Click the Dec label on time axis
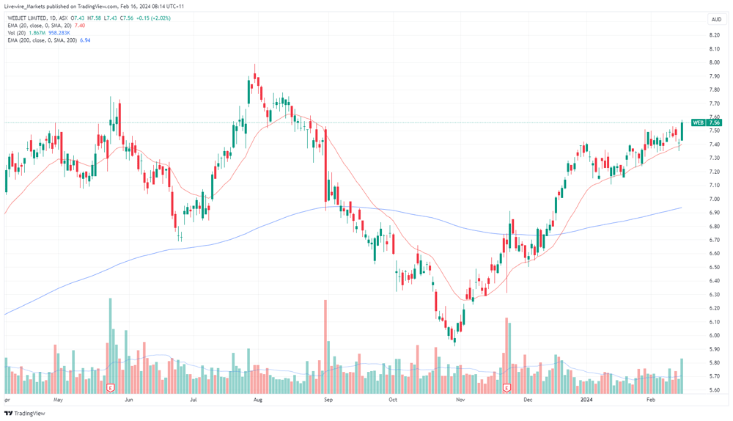 pos(528,400)
